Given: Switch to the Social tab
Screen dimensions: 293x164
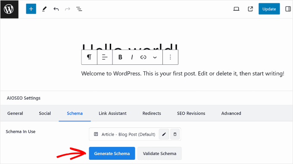Looking at the screenshot, I should tap(45, 113).
